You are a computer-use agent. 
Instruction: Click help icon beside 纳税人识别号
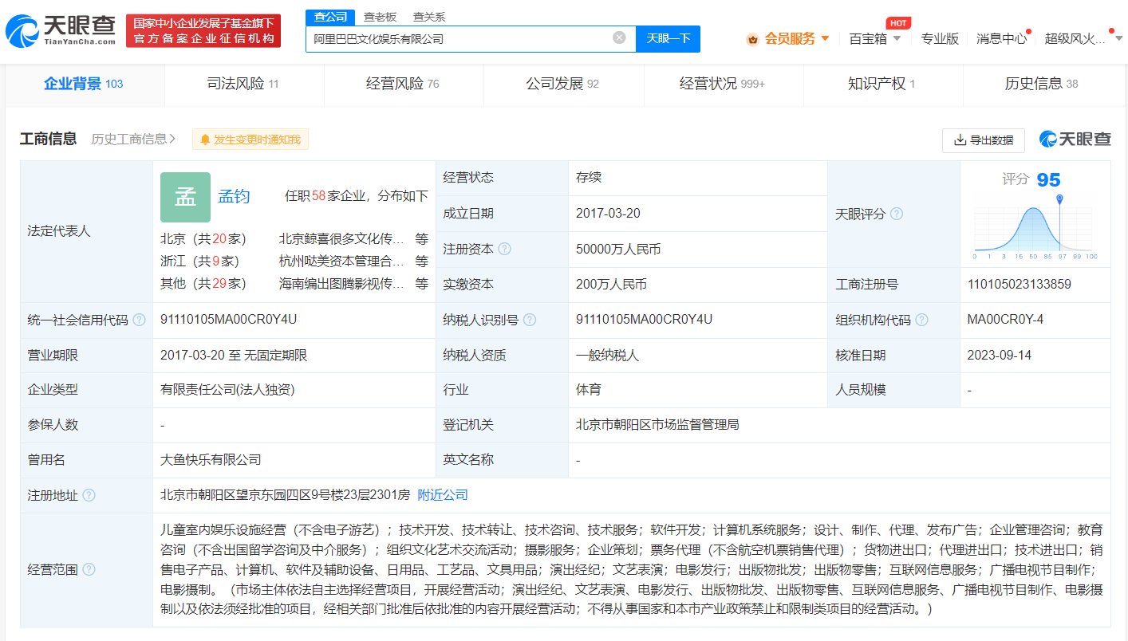[x=530, y=320]
